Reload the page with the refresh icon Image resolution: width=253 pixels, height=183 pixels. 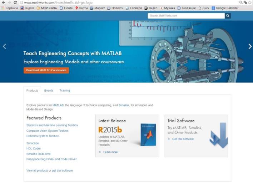point(15,2)
